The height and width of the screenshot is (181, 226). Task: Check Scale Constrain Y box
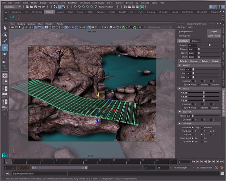click(202, 104)
